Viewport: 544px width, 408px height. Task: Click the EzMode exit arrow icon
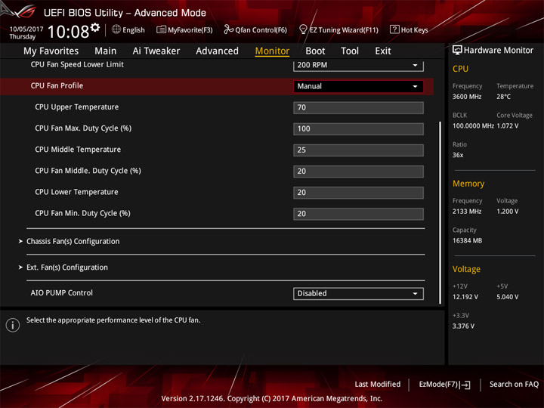465,385
